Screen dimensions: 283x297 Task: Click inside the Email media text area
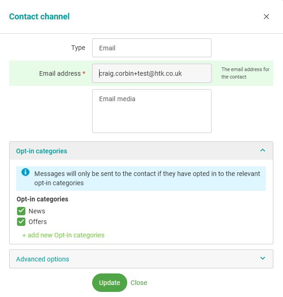[152, 111]
